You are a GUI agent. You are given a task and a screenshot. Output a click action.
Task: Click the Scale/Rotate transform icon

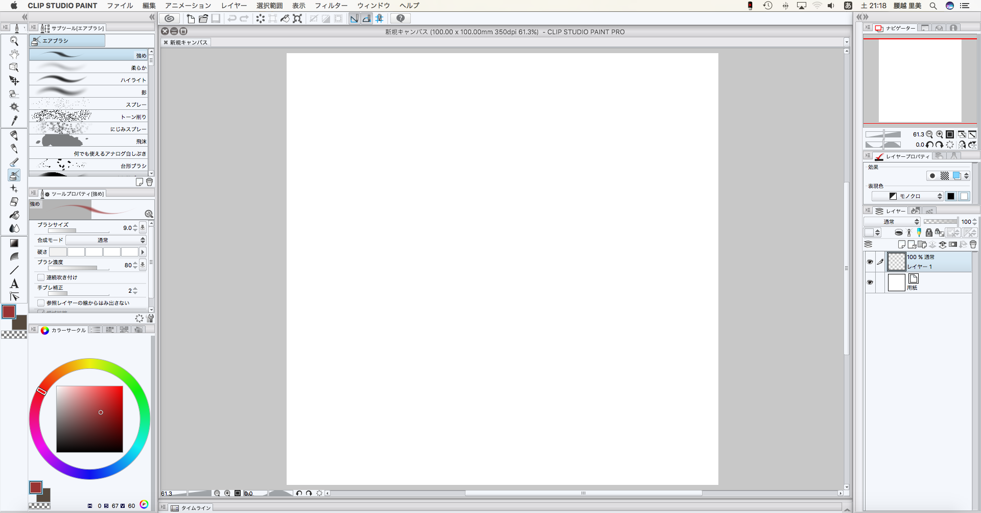pos(297,18)
